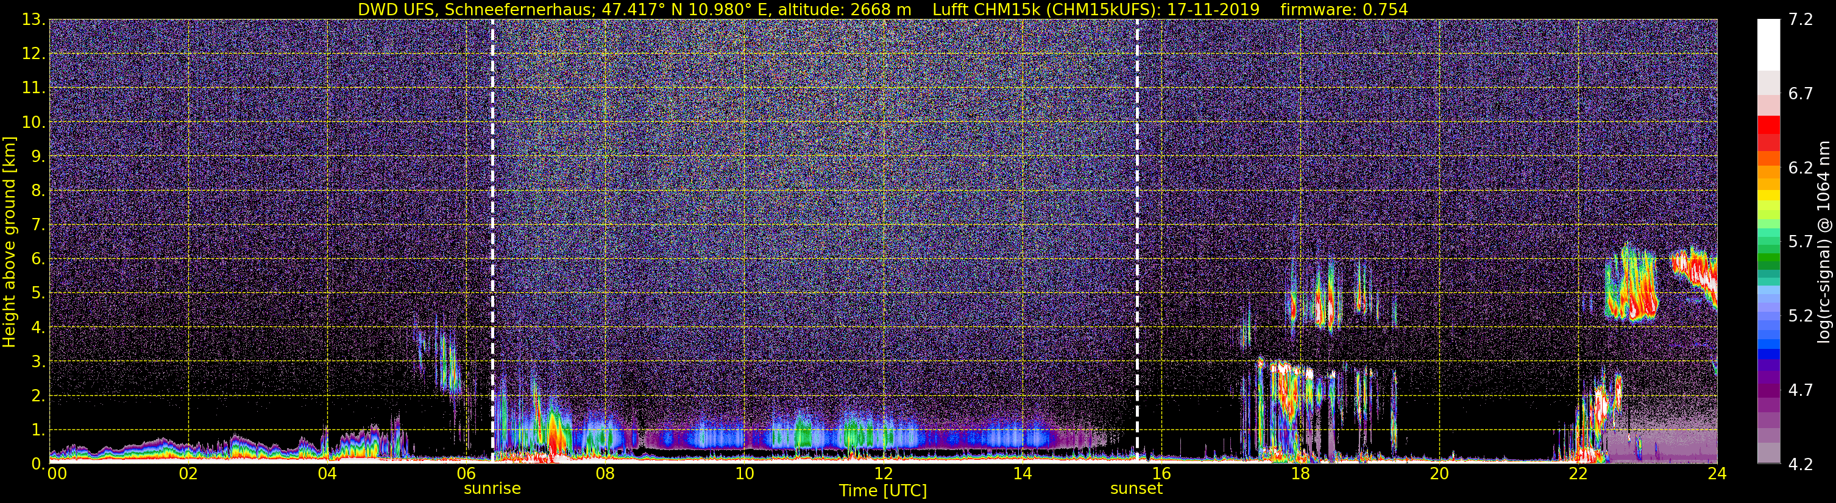Click the x-axis tick label '18'
Screen dimensions: 1836x503
pyautogui.click(x=1300, y=473)
